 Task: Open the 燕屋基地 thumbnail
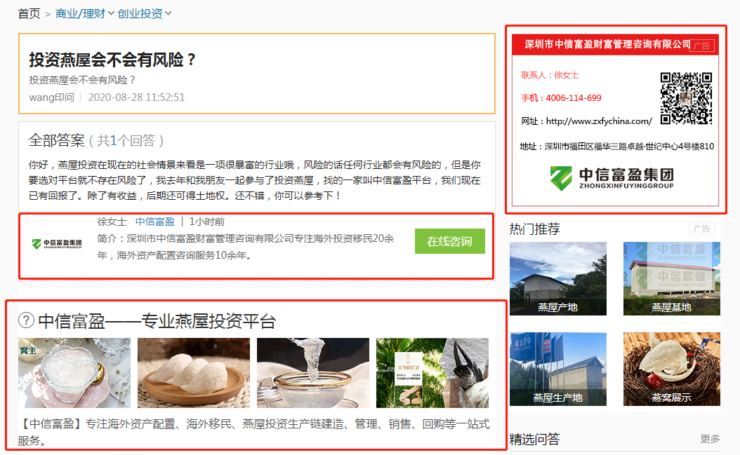[x=672, y=278]
